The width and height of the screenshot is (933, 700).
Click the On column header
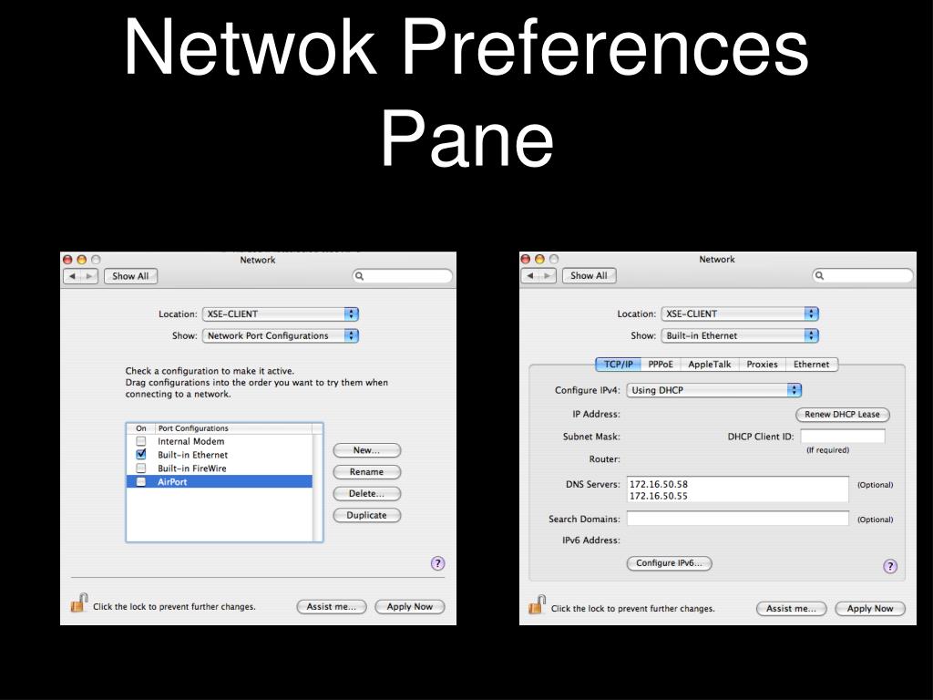[141, 428]
